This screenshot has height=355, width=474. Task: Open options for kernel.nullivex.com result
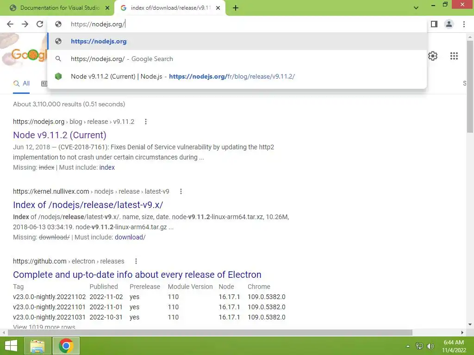(x=181, y=191)
